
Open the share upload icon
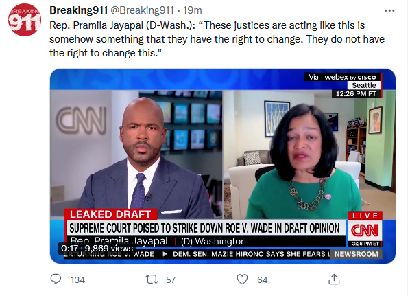click(334, 280)
